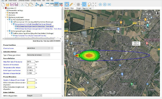Click the Mass flow rate of the source field
The image size is (162, 99).
[x=31, y=62]
